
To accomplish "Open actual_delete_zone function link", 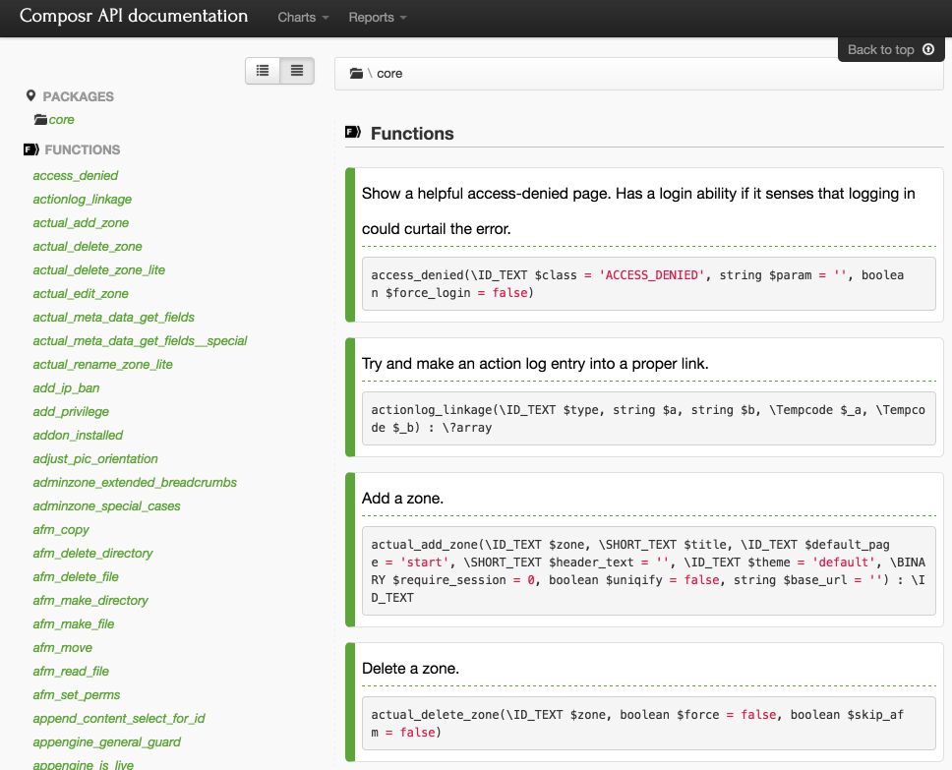I will point(88,247).
